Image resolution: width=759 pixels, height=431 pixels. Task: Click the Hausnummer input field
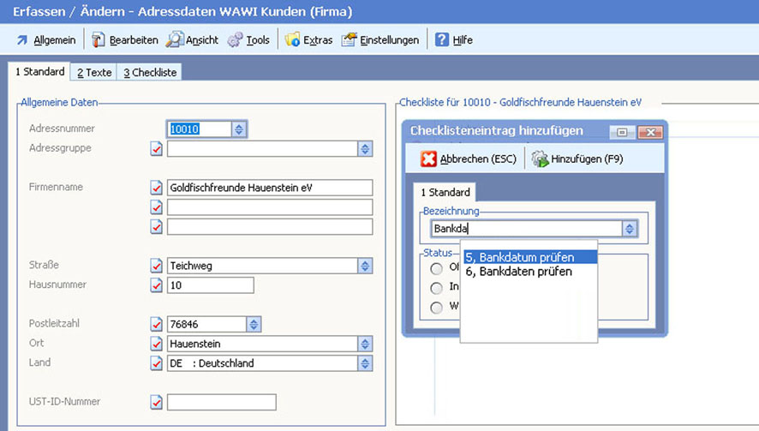pyautogui.click(x=211, y=285)
